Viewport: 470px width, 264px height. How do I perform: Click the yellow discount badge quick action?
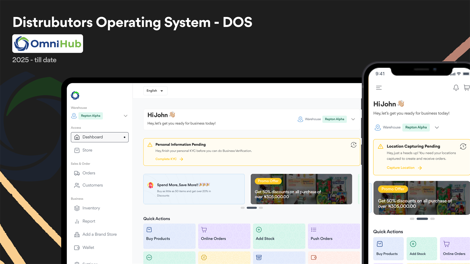tap(204, 258)
